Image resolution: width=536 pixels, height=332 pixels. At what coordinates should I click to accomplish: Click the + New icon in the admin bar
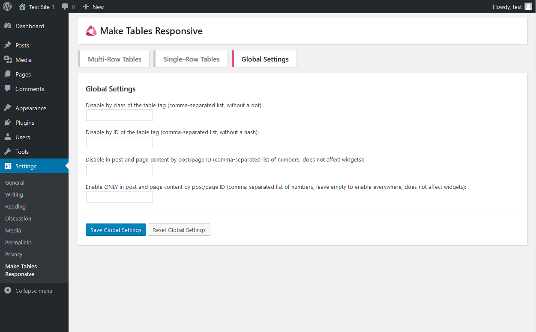coord(86,6)
